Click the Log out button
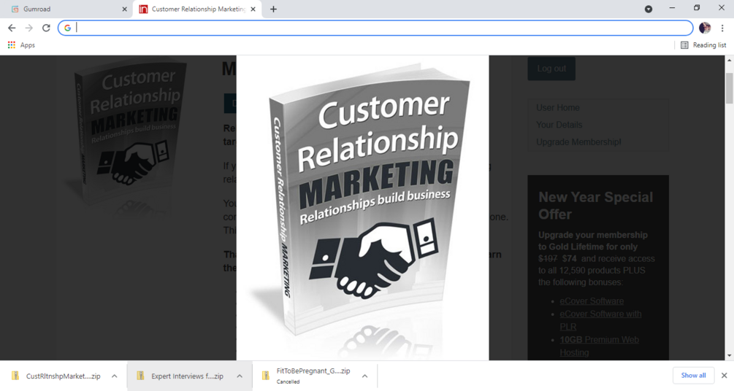This screenshot has height=391, width=734. 551,69
